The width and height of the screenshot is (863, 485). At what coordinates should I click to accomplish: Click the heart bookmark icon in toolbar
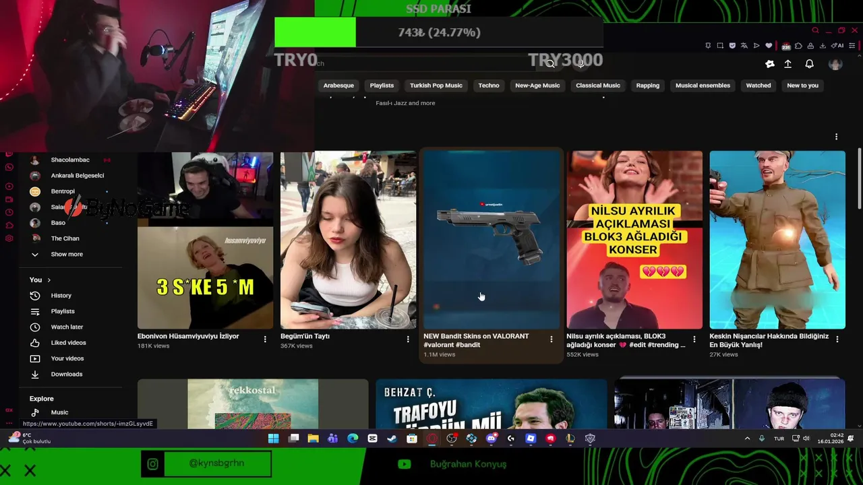769,46
